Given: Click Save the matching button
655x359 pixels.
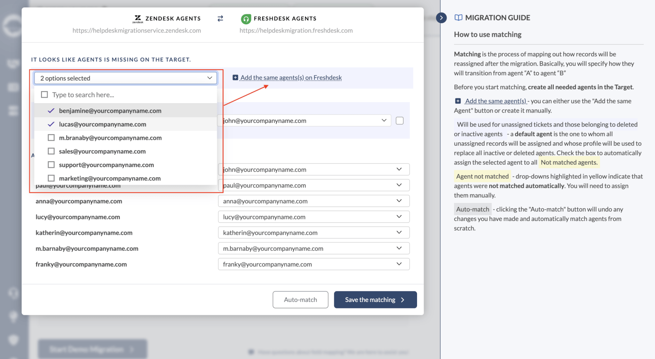Looking at the screenshot, I should tap(375, 299).
